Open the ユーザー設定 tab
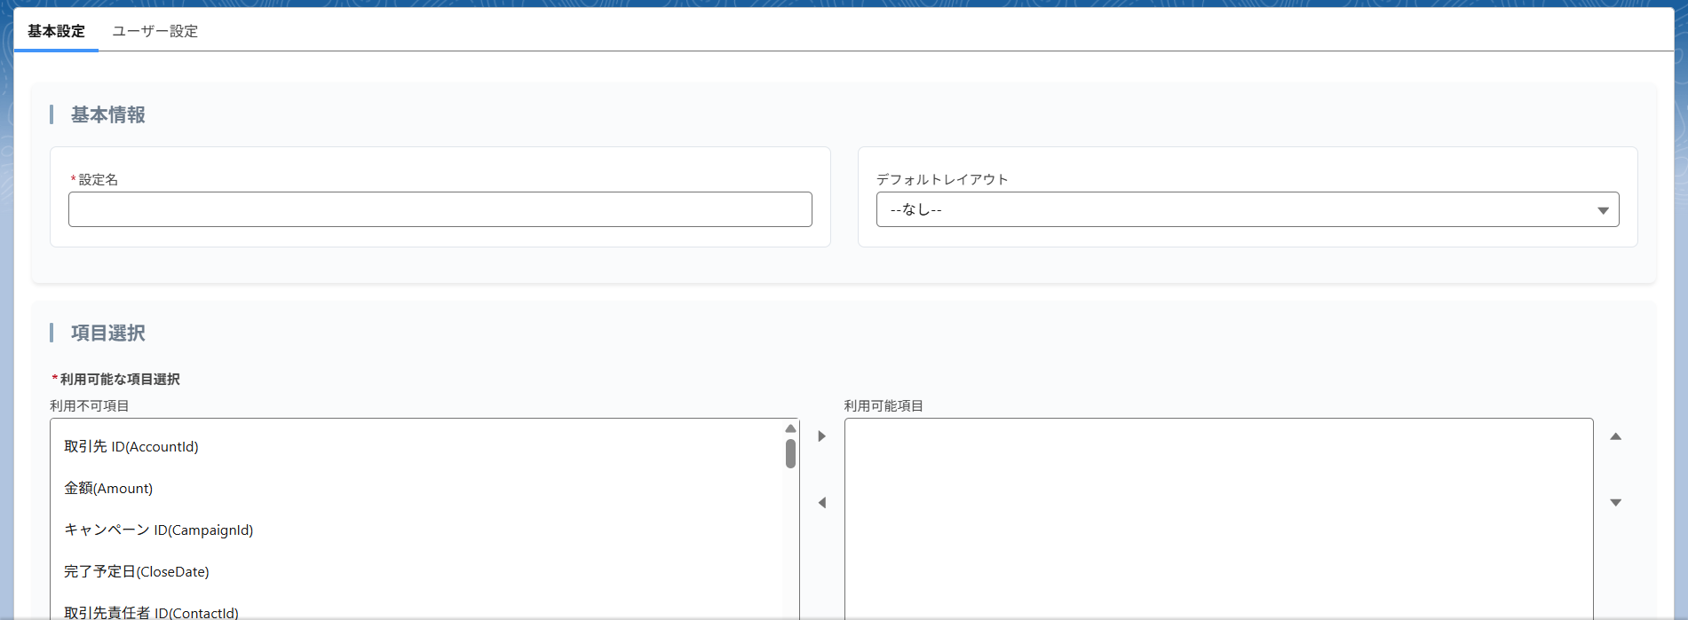Viewport: 1688px width, 620px height. point(155,31)
